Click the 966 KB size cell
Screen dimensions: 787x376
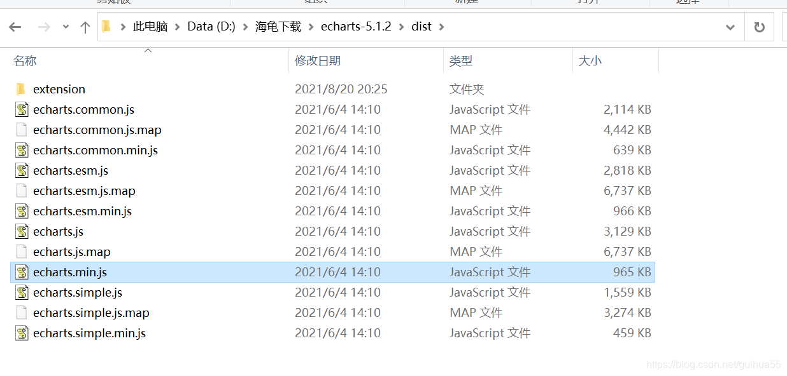632,211
